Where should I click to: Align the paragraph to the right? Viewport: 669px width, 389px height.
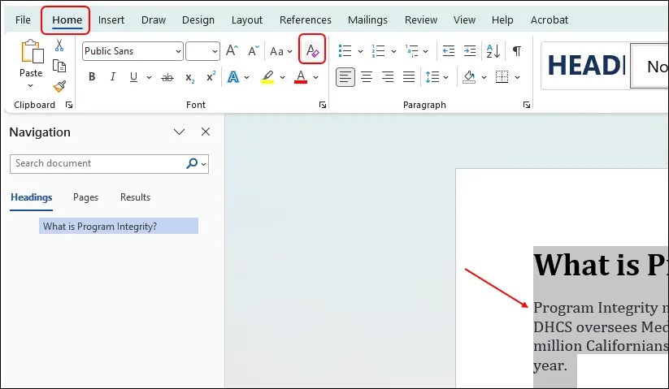[x=388, y=77]
